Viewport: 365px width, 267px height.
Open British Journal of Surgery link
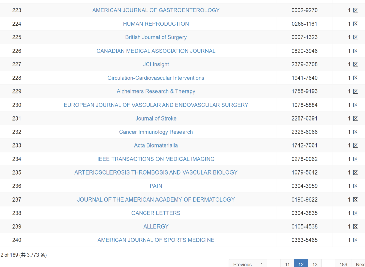(x=156, y=37)
